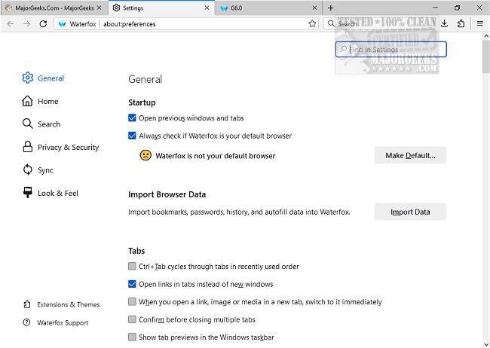Click the Privacy & Security lock icon
This screenshot has height=348, width=490.
[x=27, y=147]
